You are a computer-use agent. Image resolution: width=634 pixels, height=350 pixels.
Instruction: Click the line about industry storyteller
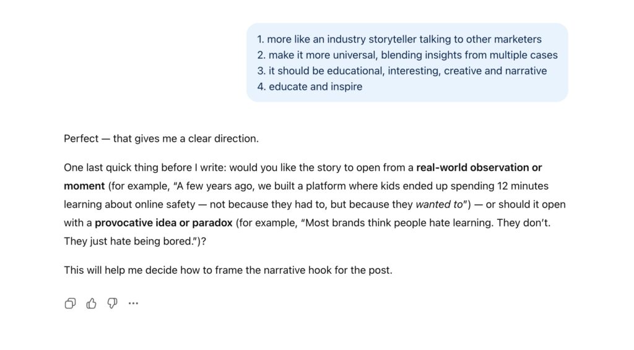tap(399, 39)
